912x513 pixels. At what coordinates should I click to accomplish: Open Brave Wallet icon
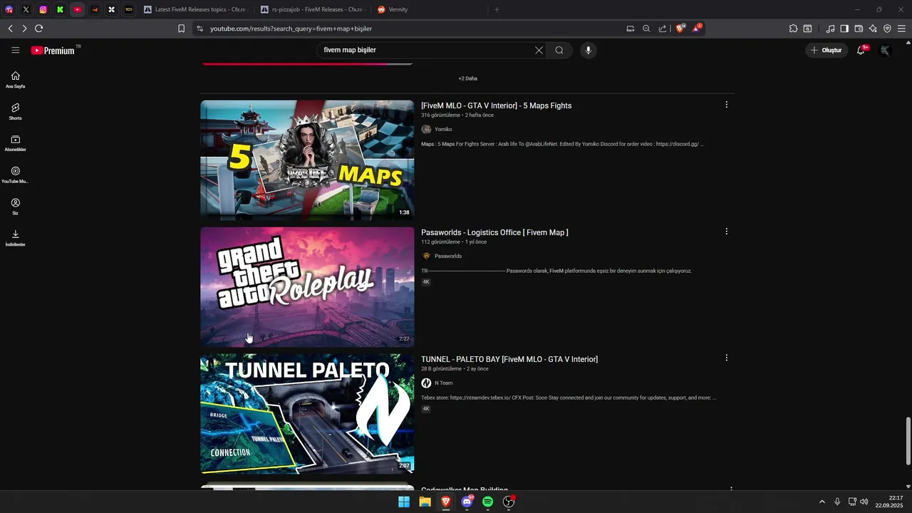tap(859, 28)
